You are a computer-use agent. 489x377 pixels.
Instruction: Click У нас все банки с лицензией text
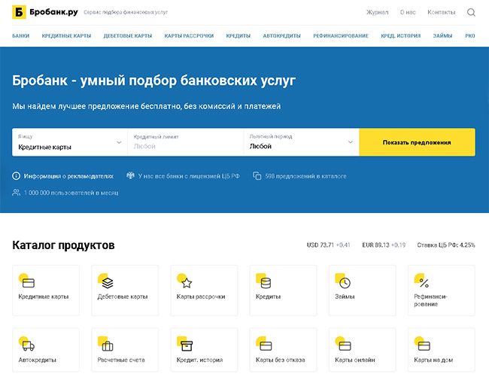189,176
